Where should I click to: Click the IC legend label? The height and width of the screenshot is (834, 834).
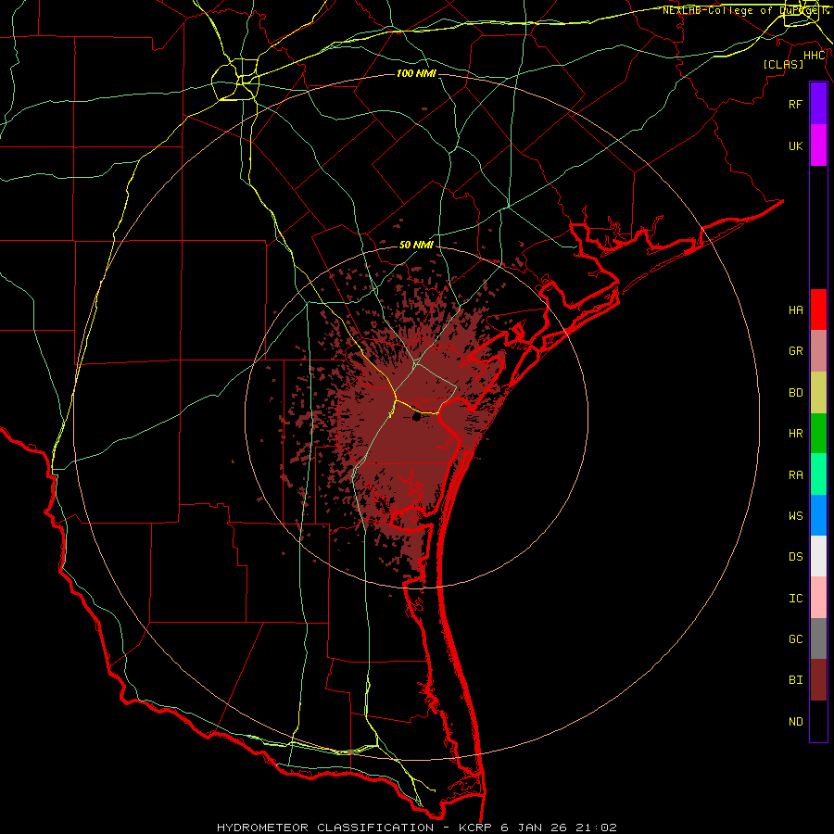point(795,599)
